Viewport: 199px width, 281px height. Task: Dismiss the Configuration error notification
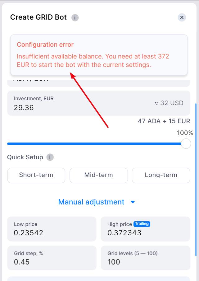99,55
